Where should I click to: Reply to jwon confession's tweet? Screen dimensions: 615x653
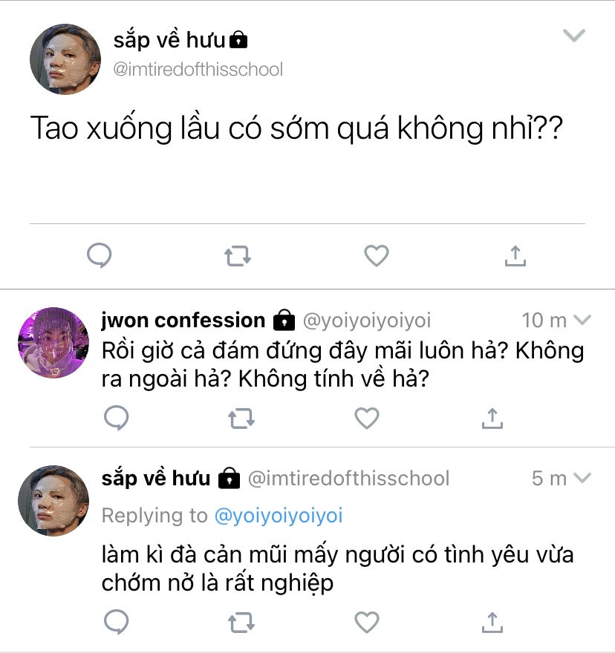117,418
